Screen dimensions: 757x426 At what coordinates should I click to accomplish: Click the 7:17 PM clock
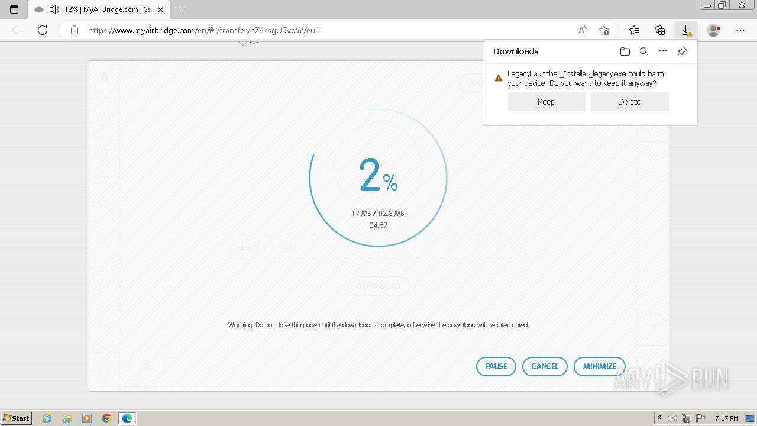[x=726, y=418]
